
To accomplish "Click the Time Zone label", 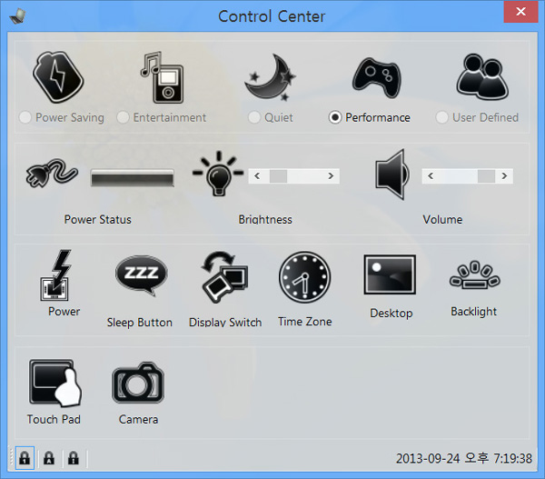I will point(305,322).
